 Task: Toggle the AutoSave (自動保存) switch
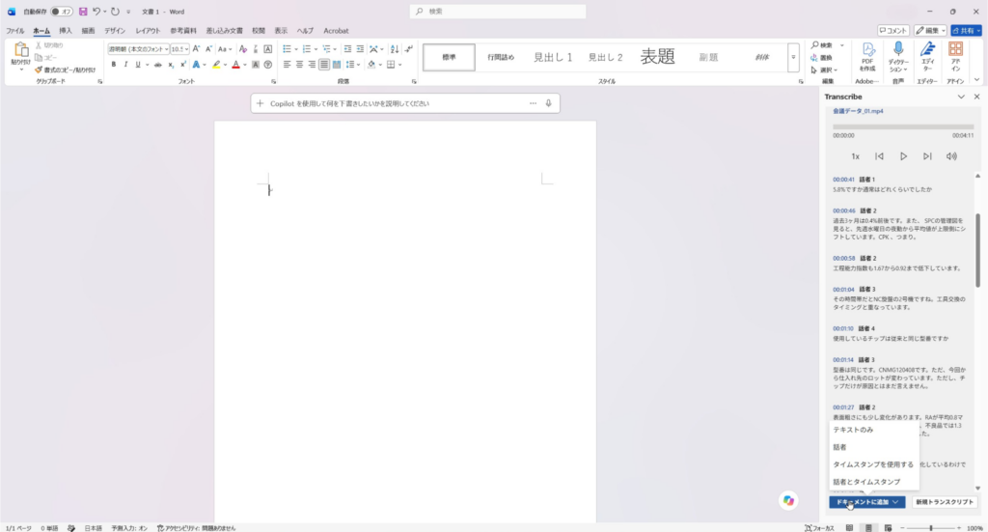click(61, 12)
